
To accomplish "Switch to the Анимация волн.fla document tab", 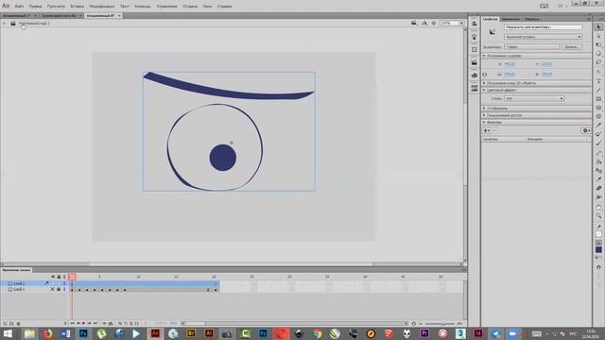I will (59, 15).
